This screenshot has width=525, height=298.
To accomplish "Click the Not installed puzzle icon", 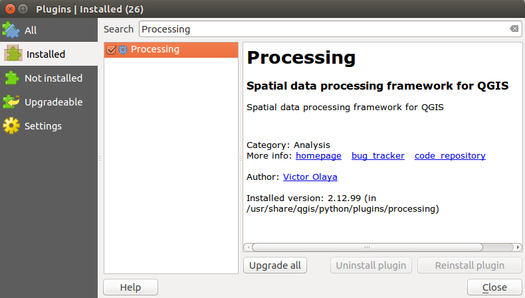I will [11, 78].
